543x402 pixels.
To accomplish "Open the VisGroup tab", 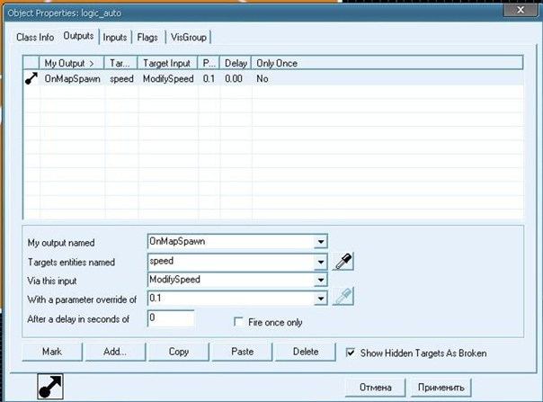I will point(189,37).
